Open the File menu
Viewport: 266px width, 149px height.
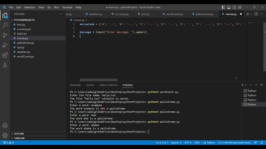pyautogui.click(x=11, y=7)
